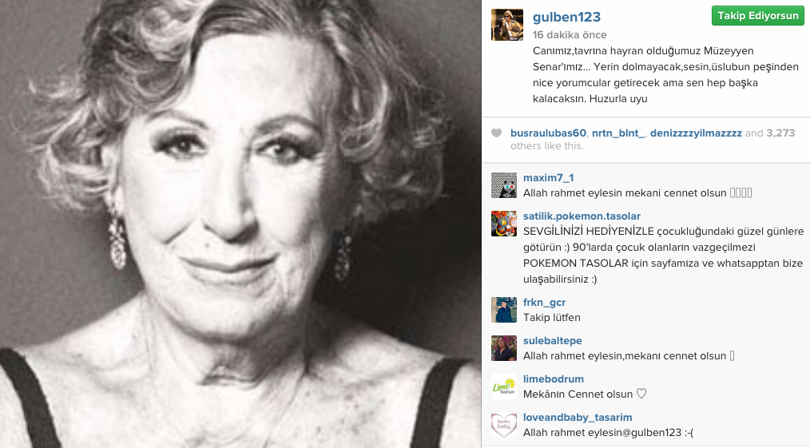The height and width of the screenshot is (448, 810).
Task: Open busraulubas60 liker profile
Action: pos(548,133)
